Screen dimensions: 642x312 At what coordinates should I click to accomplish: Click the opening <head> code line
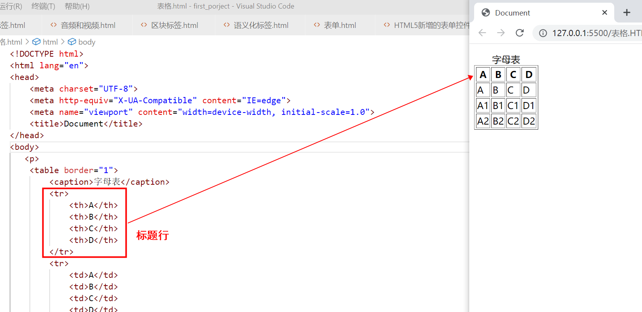(24, 77)
